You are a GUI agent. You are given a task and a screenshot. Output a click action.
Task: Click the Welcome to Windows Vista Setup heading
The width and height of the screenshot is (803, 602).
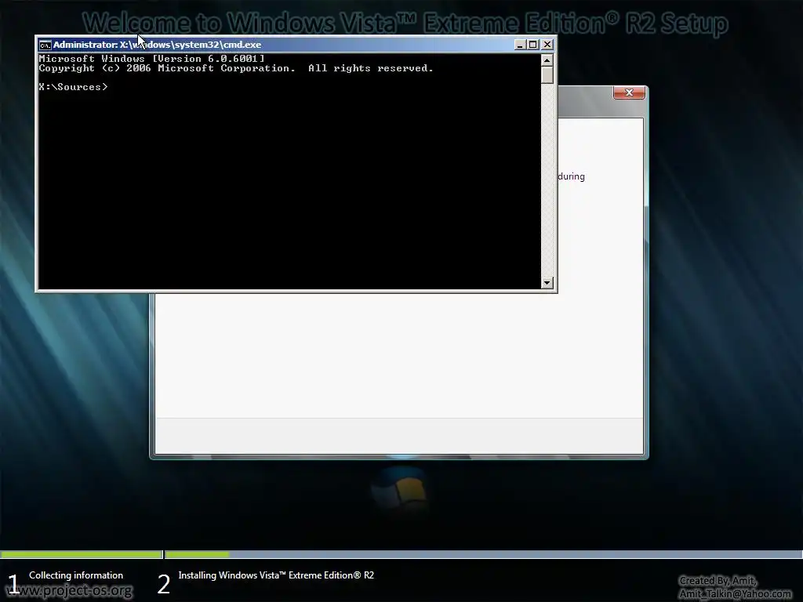[x=405, y=23]
